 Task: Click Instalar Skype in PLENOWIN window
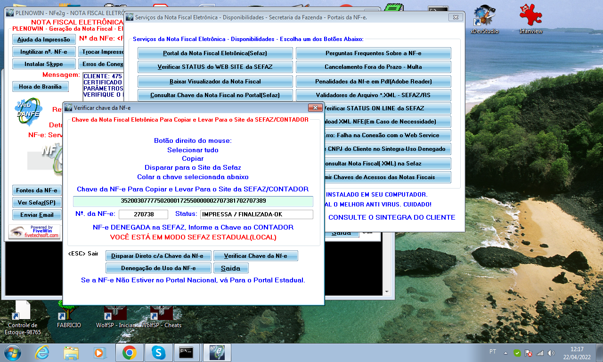[x=44, y=64]
